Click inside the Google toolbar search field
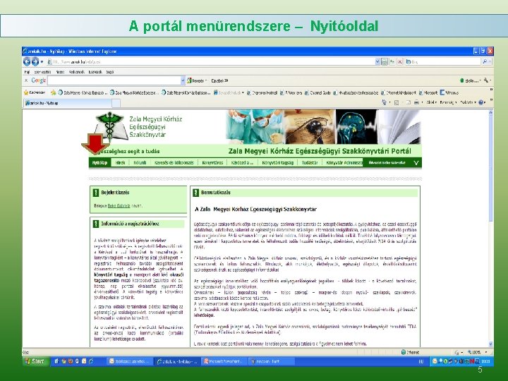The image size is (508, 381). (114, 80)
